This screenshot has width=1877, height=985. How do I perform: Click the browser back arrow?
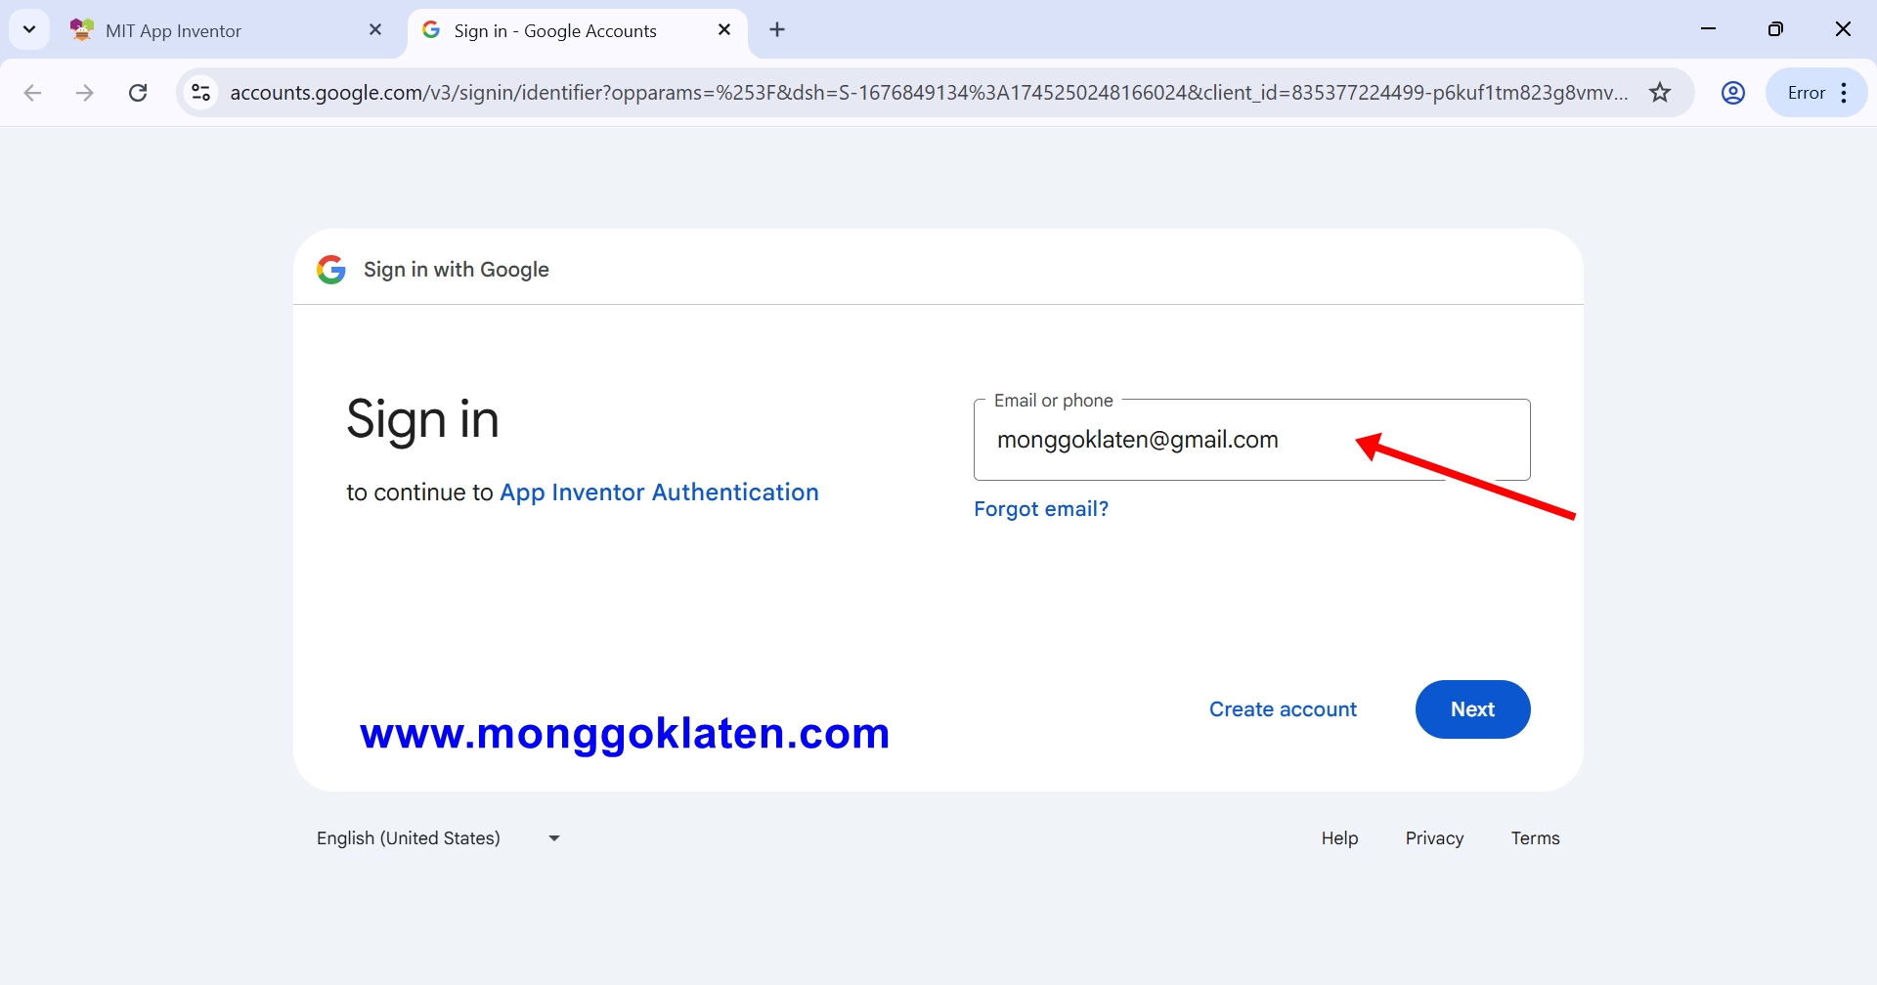coord(32,93)
